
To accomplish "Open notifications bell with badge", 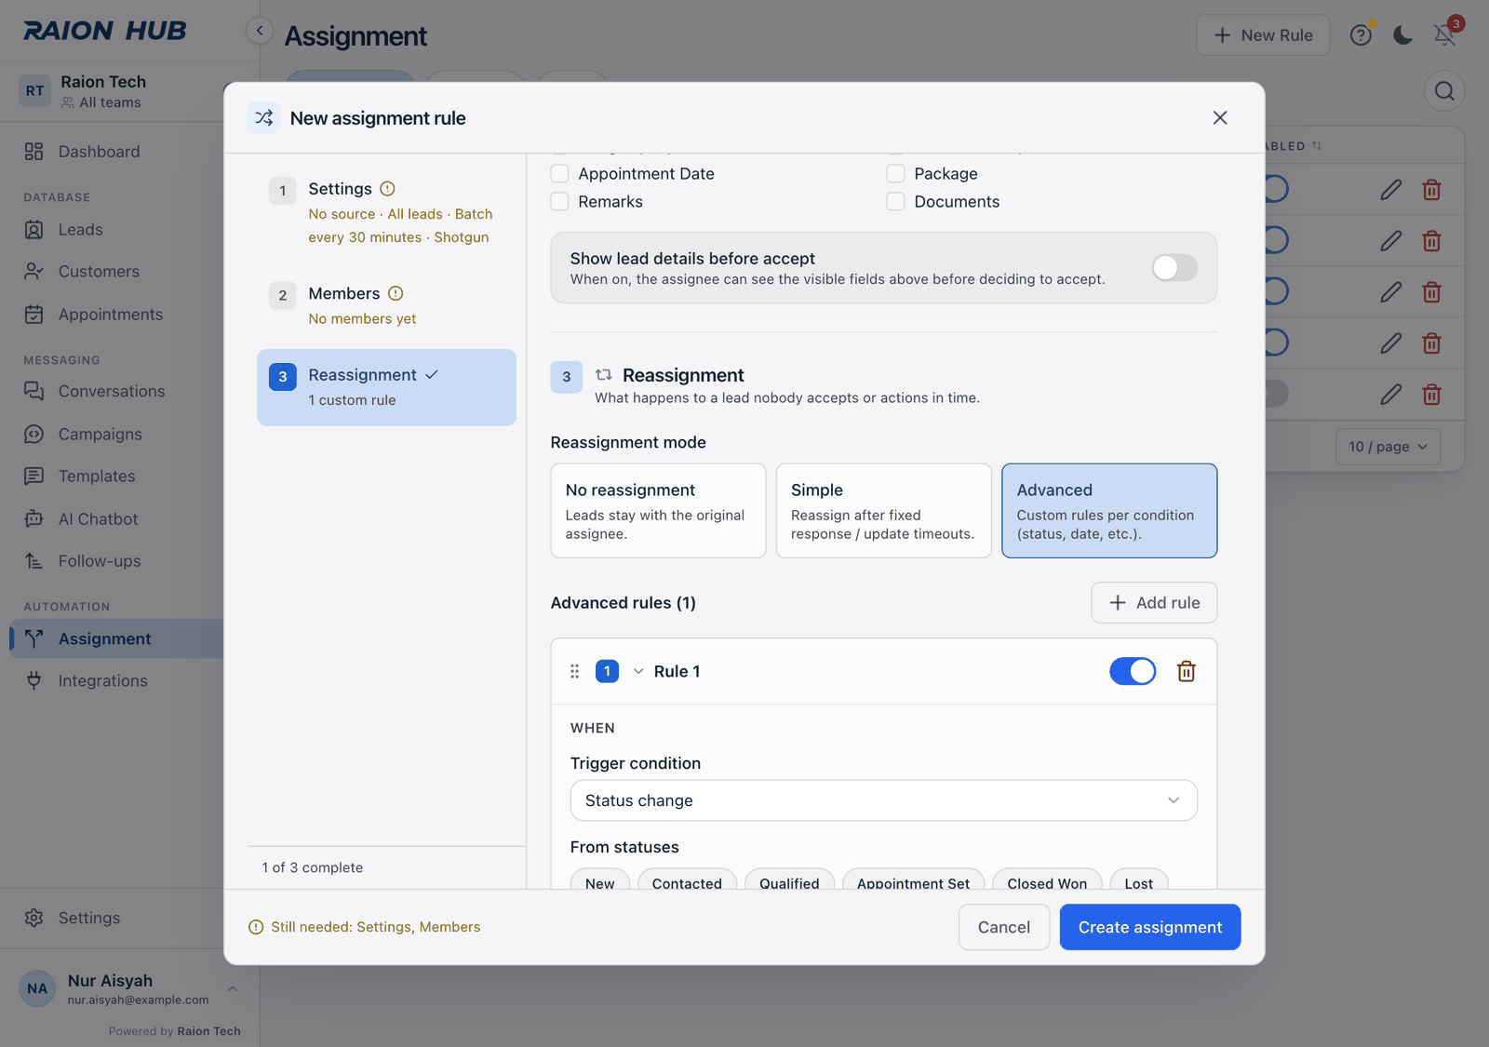I will [1445, 34].
